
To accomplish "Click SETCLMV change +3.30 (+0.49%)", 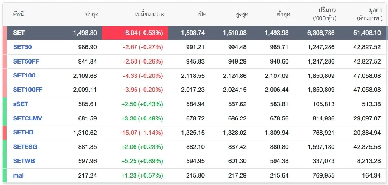I will click(x=142, y=118).
